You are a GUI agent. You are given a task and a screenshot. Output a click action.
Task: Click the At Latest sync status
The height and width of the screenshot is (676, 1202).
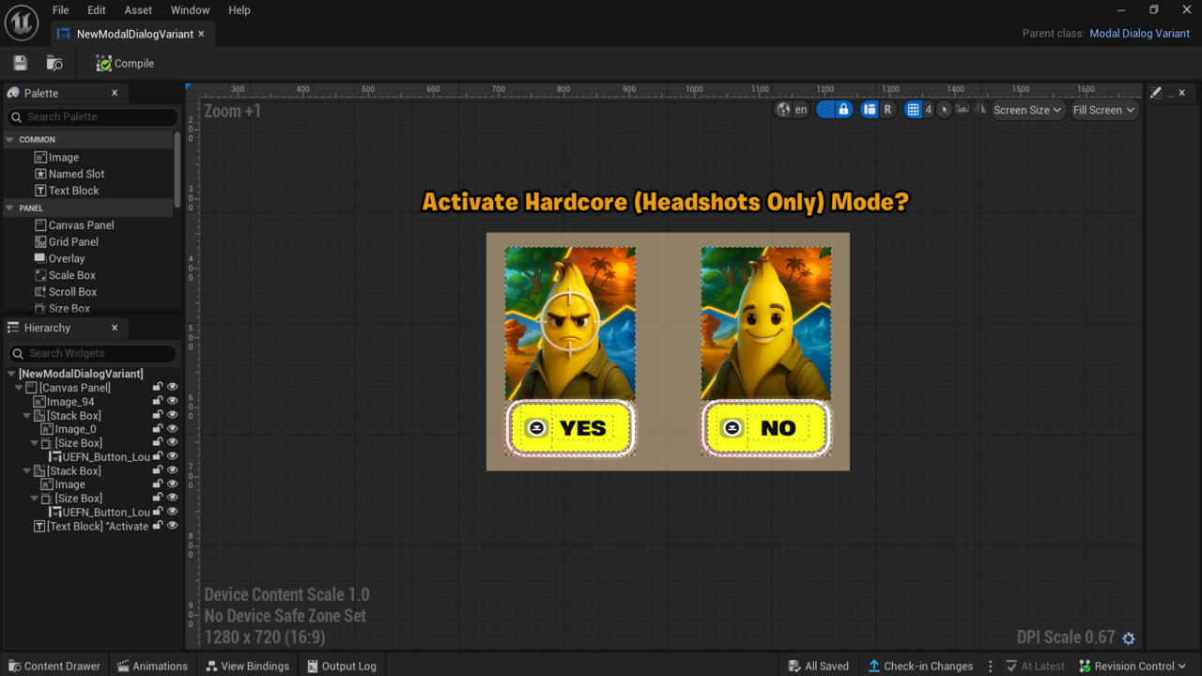1035,666
